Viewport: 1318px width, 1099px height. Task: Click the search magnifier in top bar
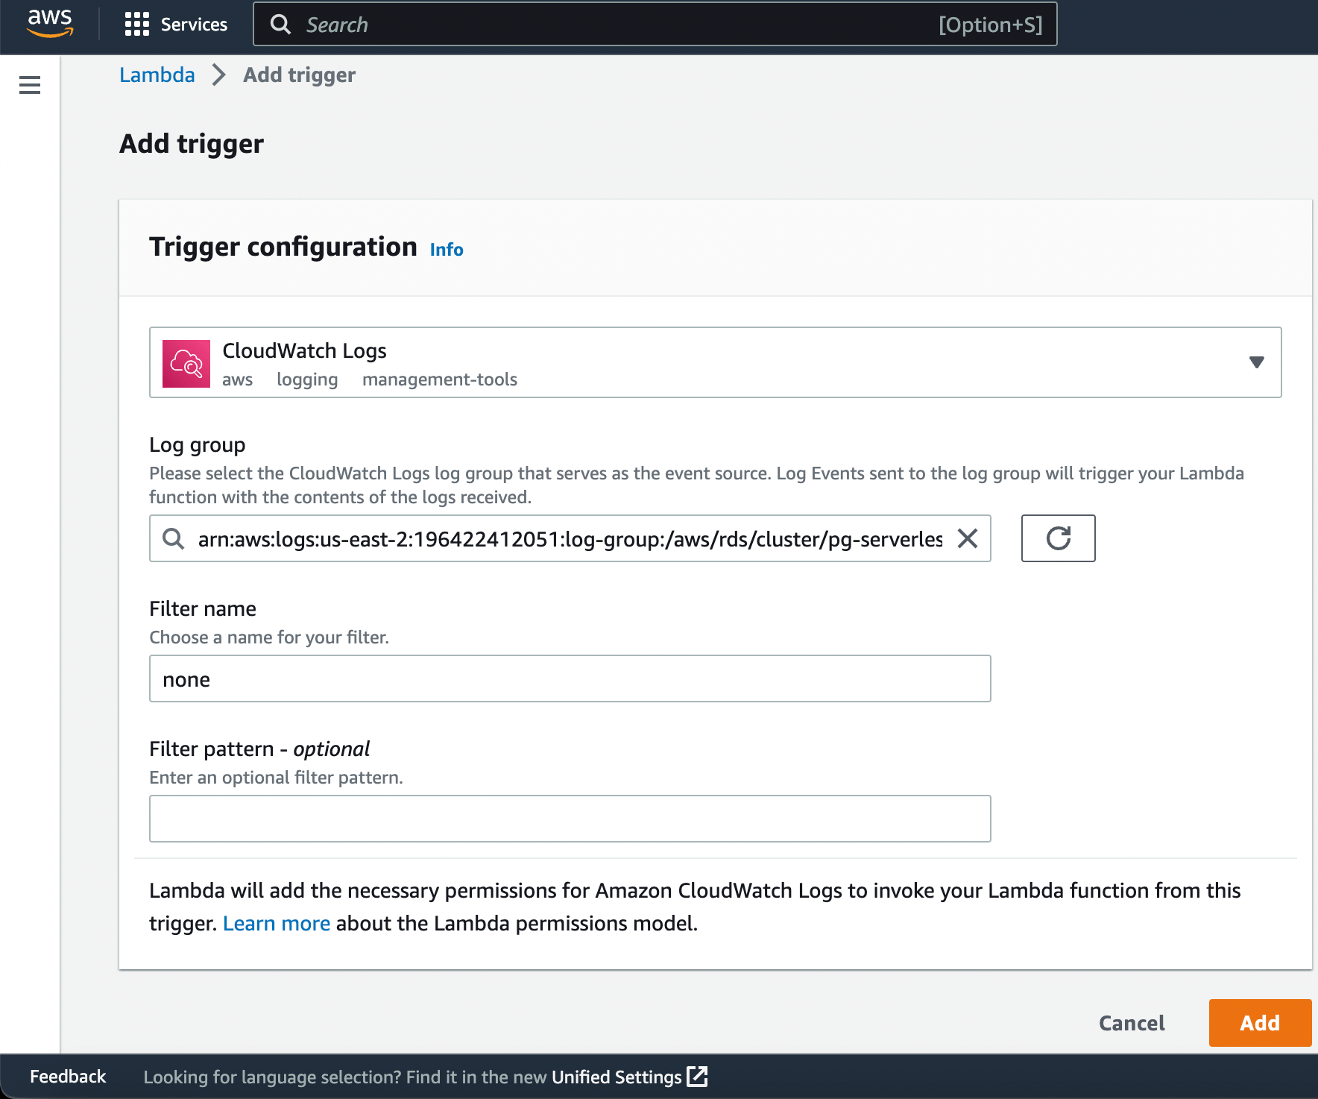coord(280,25)
